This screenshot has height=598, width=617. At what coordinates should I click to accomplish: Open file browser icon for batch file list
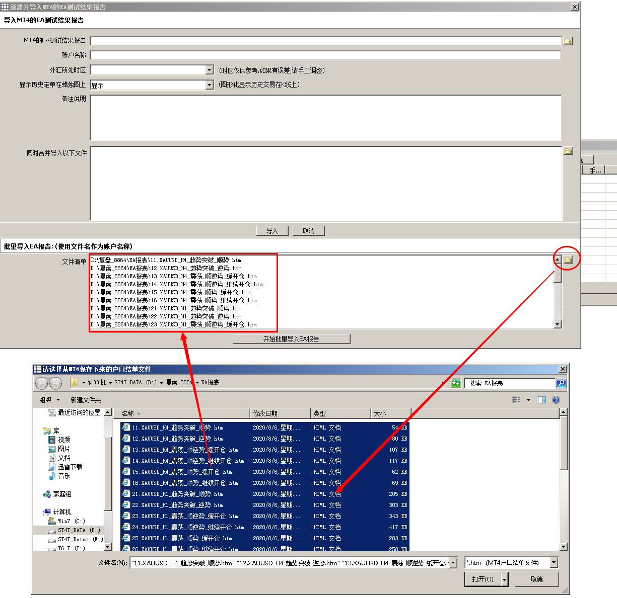pos(568,260)
